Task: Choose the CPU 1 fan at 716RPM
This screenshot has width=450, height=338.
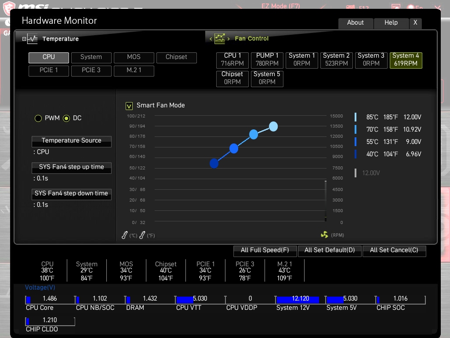Action: tap(232, 60)
